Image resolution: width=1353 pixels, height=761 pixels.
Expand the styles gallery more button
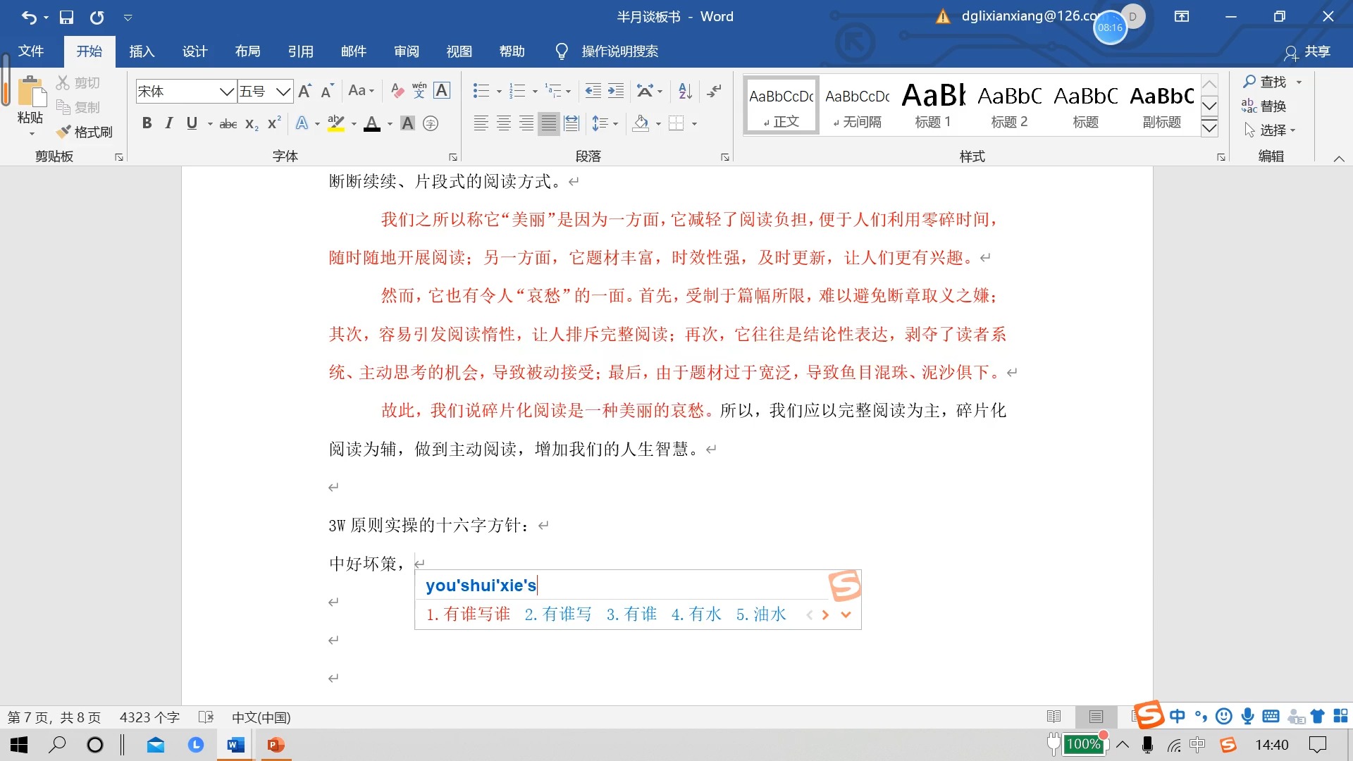(x=1209, y=128)
